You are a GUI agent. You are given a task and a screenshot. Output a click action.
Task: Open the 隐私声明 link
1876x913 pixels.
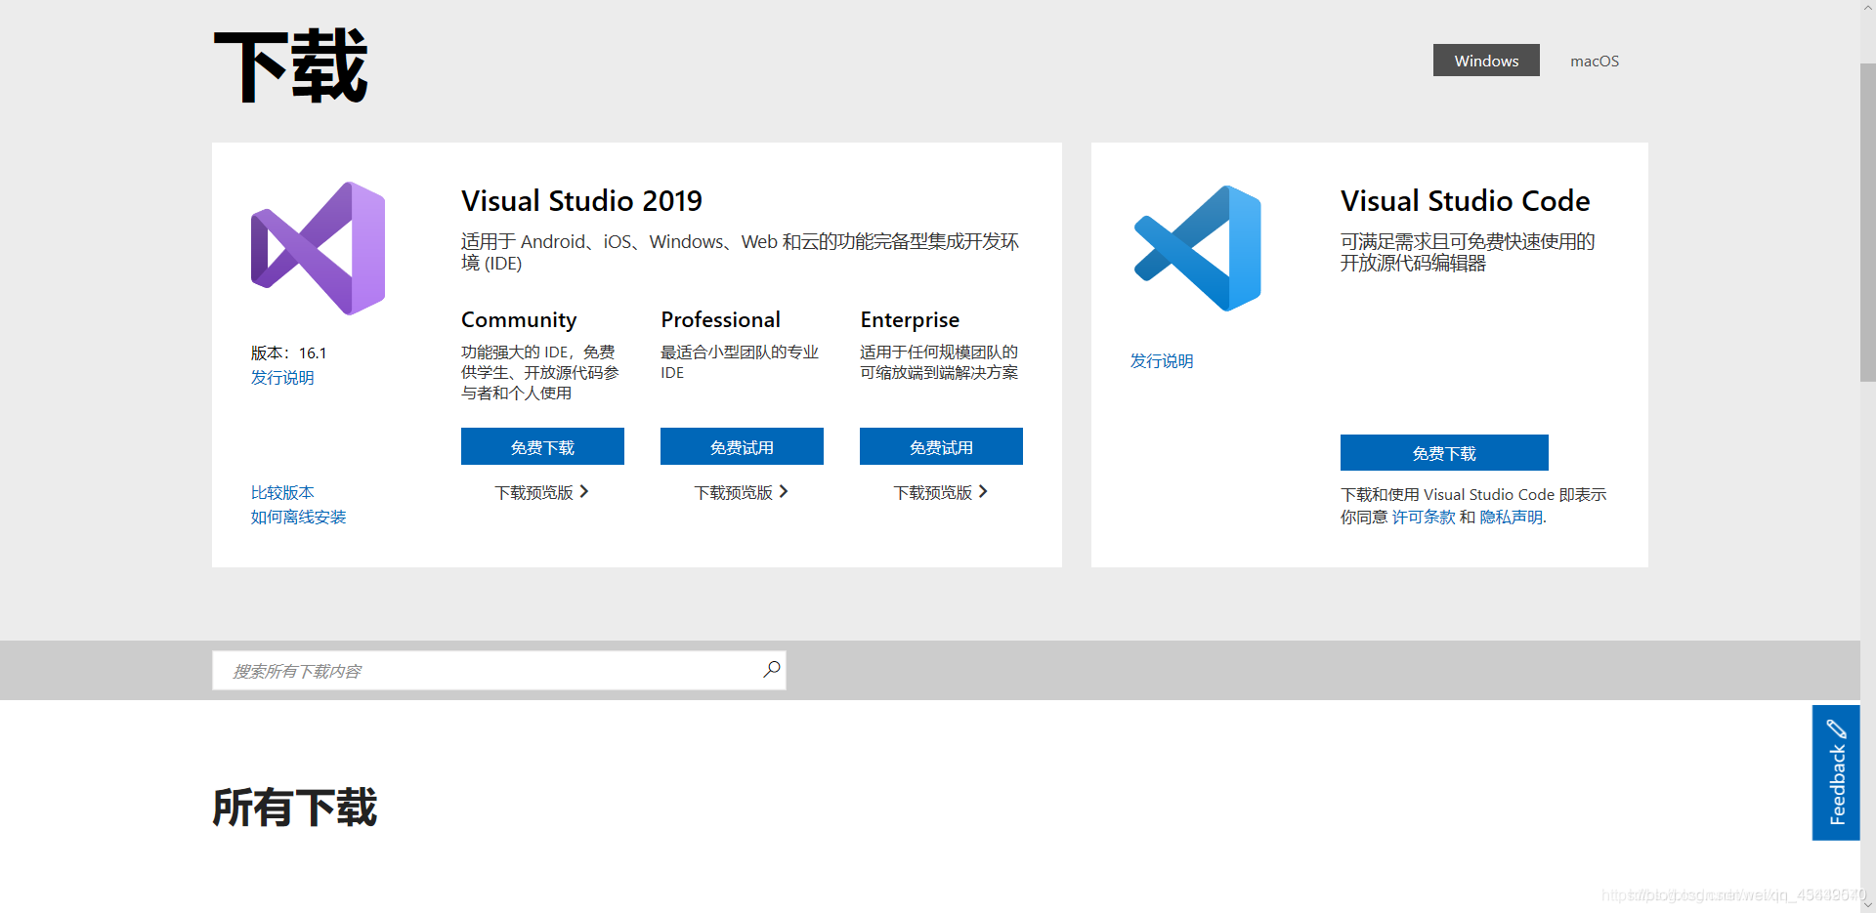point(1512,517)
